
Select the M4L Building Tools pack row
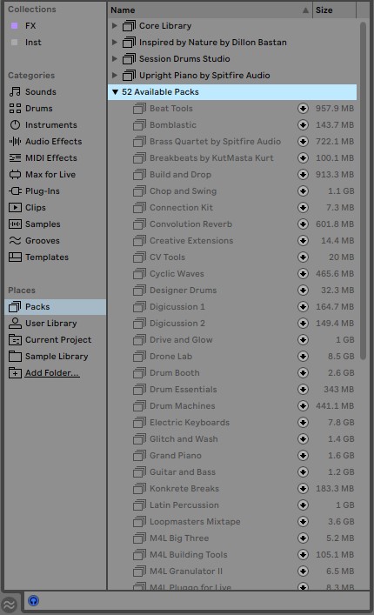[x=232, y=555]
